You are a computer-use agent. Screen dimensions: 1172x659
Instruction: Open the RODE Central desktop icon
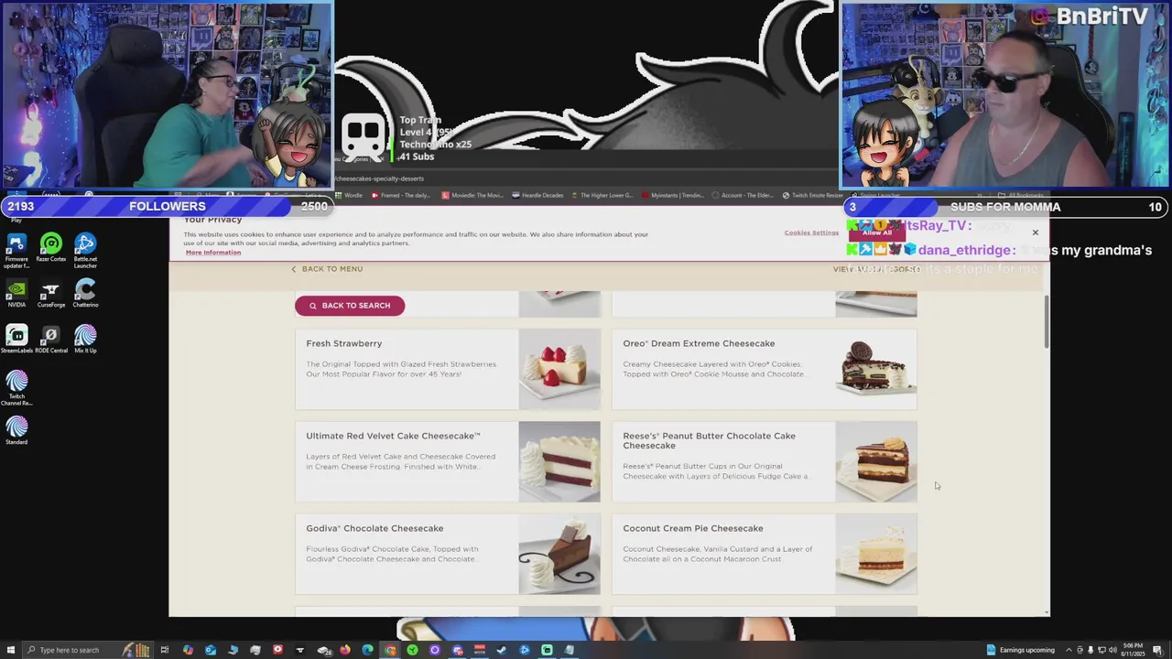51,339
